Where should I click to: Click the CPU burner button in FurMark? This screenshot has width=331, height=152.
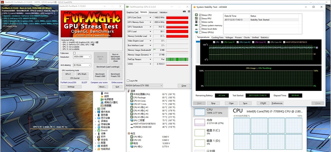coord(75,78)
